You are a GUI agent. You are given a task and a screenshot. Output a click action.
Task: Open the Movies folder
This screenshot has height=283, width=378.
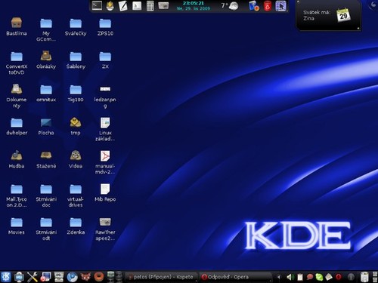17,226
